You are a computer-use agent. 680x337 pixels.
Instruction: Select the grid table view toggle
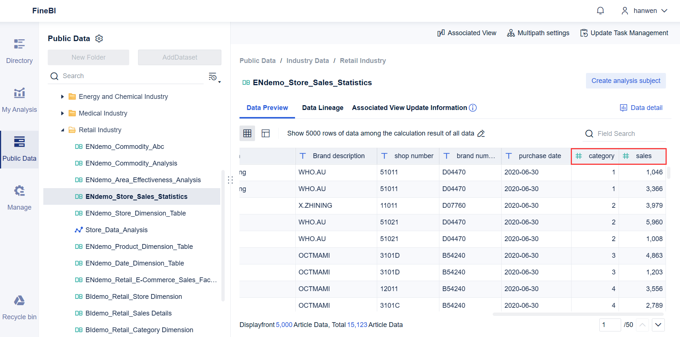coord(247,133)
